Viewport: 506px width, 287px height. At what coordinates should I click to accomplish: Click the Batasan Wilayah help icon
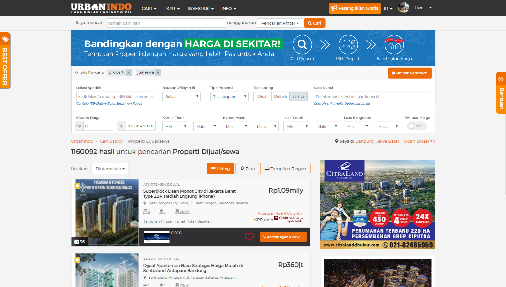(194, 88)
